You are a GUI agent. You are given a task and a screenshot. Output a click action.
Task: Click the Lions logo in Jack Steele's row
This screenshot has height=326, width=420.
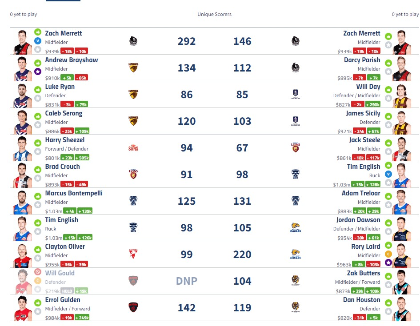pos(295,148)
